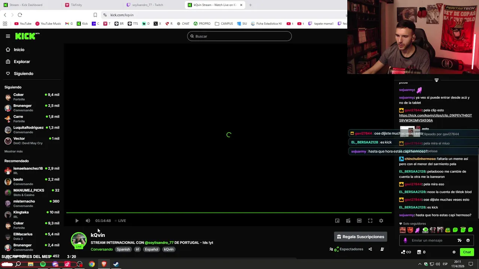Open Vector's Devil May Cry channel
The height and width of the screenshot is (269, 479).
coord(32,140)
